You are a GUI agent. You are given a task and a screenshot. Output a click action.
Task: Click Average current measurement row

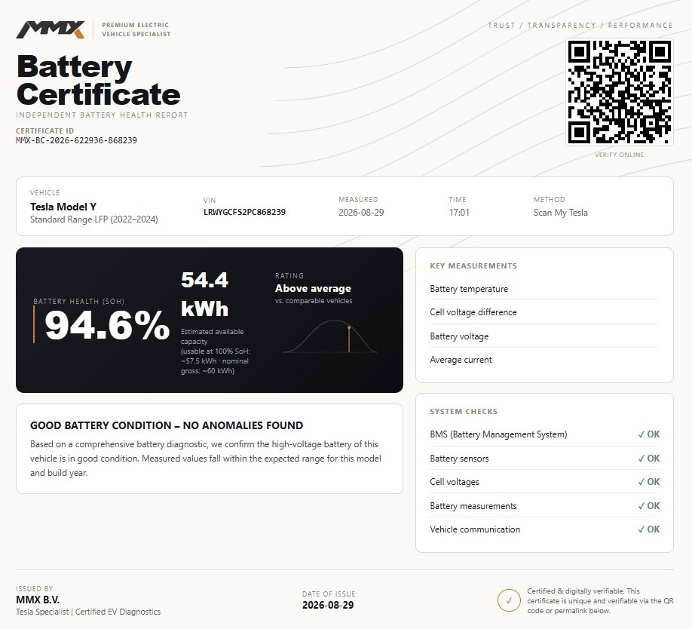pos(544,360)
